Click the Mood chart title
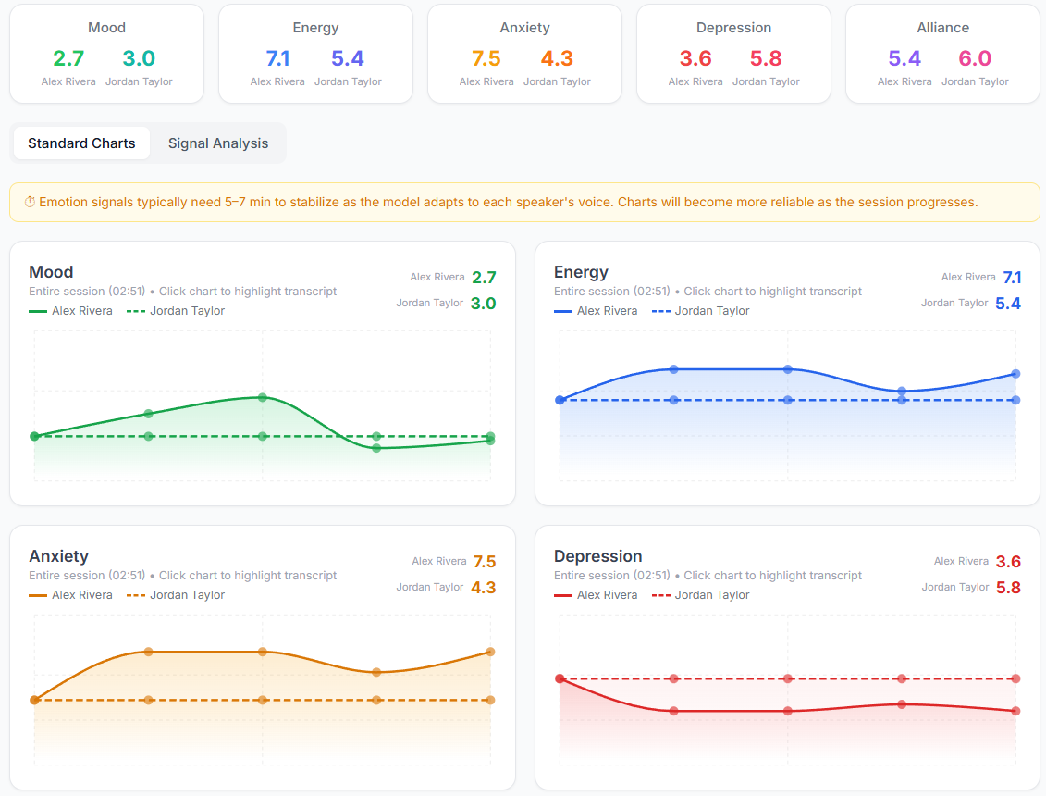Screen dimensions: 1046x796 tap(51, 272)
